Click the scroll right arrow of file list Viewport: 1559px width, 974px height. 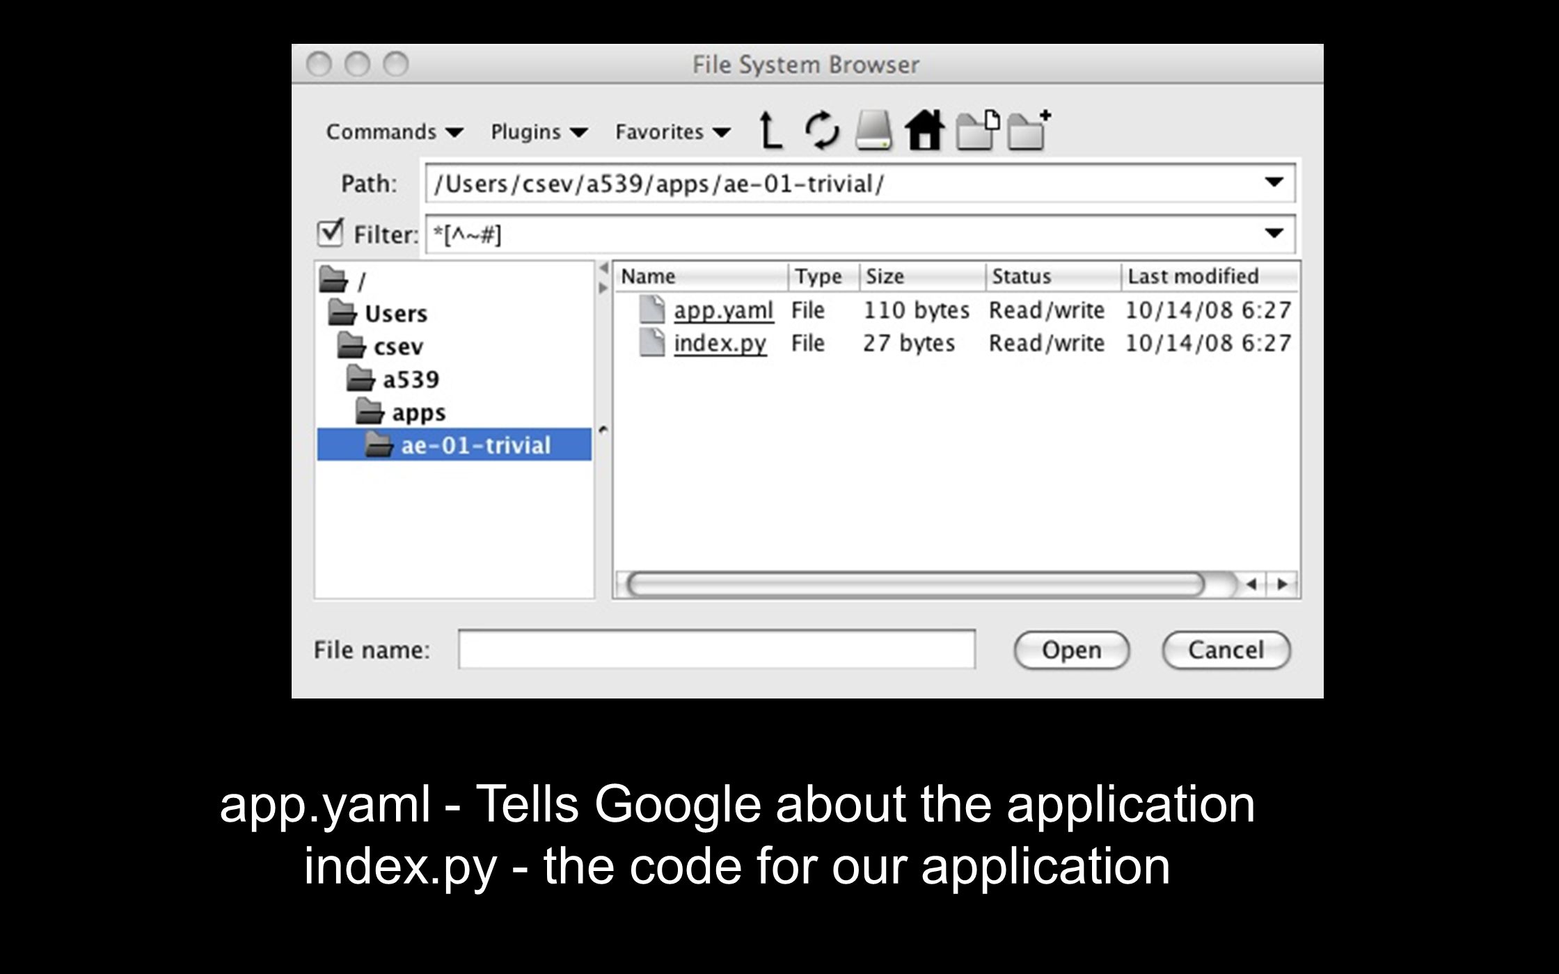[x=1282, y=584]
